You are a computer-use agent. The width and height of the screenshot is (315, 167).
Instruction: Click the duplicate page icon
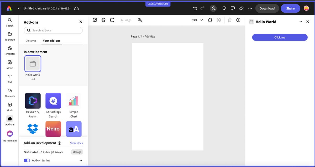tap(210, 20)
